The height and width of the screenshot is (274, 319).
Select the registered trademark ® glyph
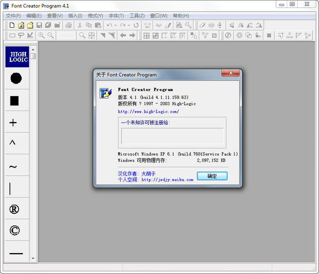pos(14,209)
